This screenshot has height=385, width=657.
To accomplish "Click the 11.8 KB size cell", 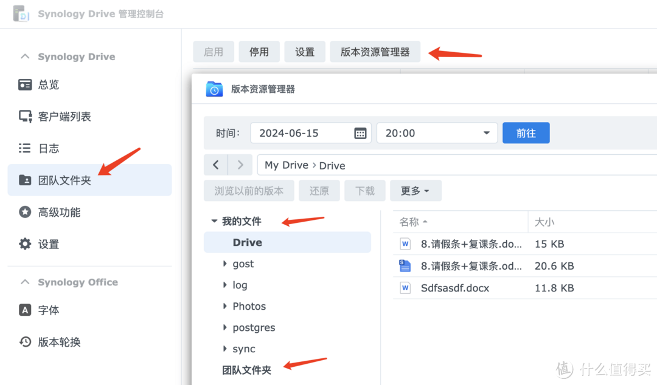I will tap(554, 288).
